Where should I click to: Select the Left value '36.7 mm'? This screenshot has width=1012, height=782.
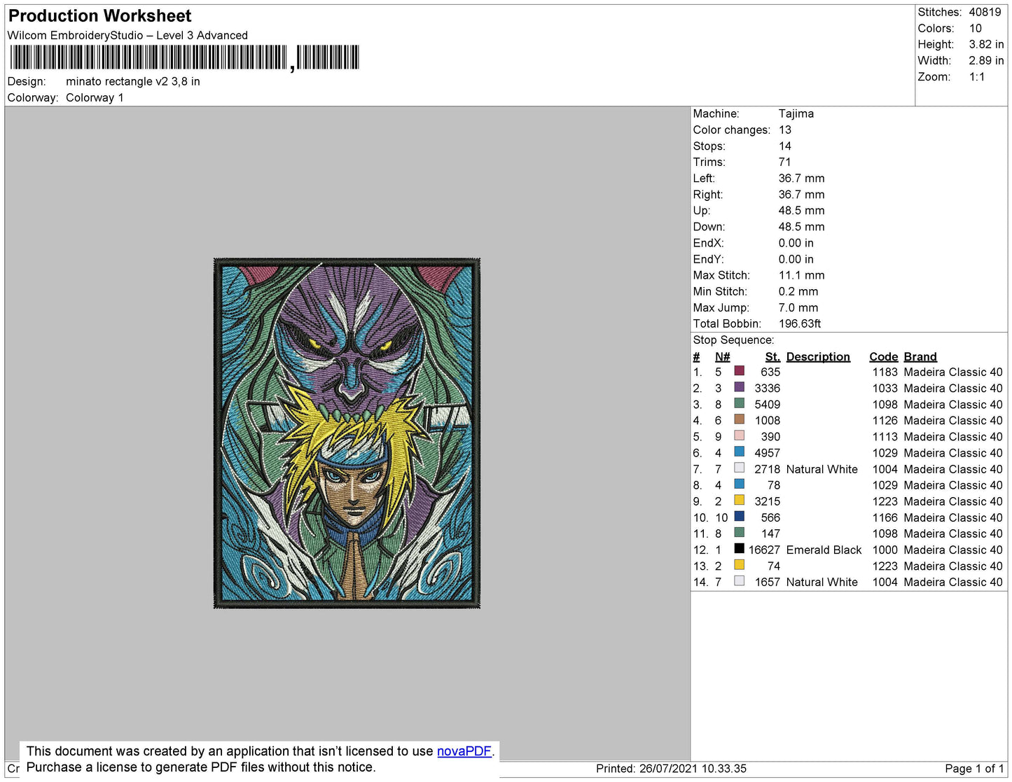pos(802,179)
